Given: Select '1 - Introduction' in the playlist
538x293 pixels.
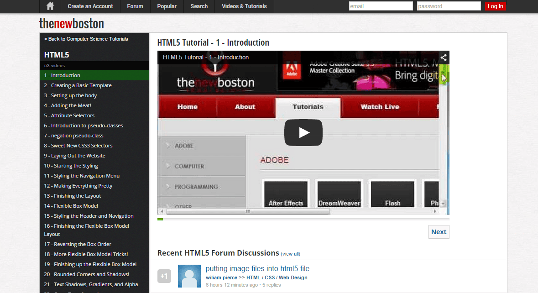Looking at the screenshot, I should click(94, 75).
